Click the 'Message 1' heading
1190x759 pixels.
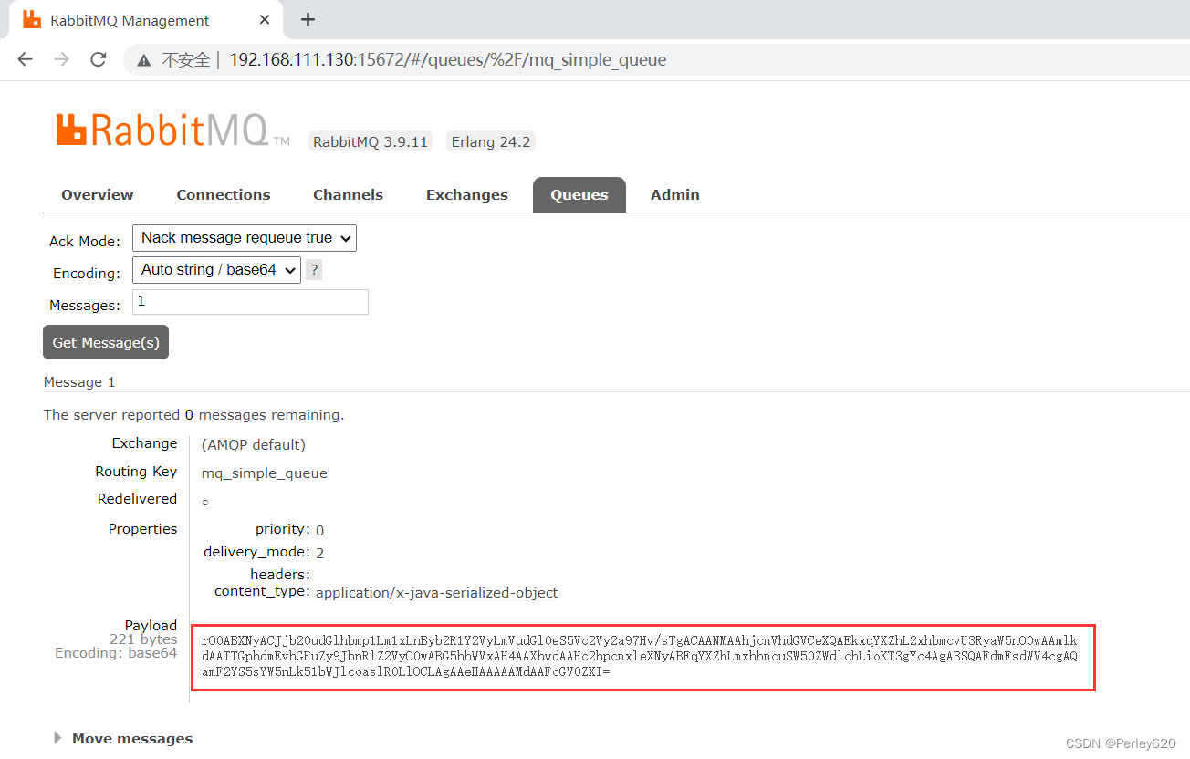[x=79, y=381]
